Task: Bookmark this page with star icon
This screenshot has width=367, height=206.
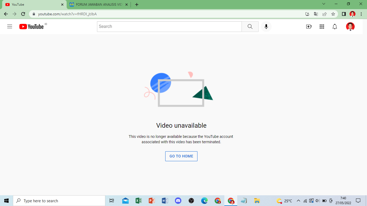Action: coord(333,14)
